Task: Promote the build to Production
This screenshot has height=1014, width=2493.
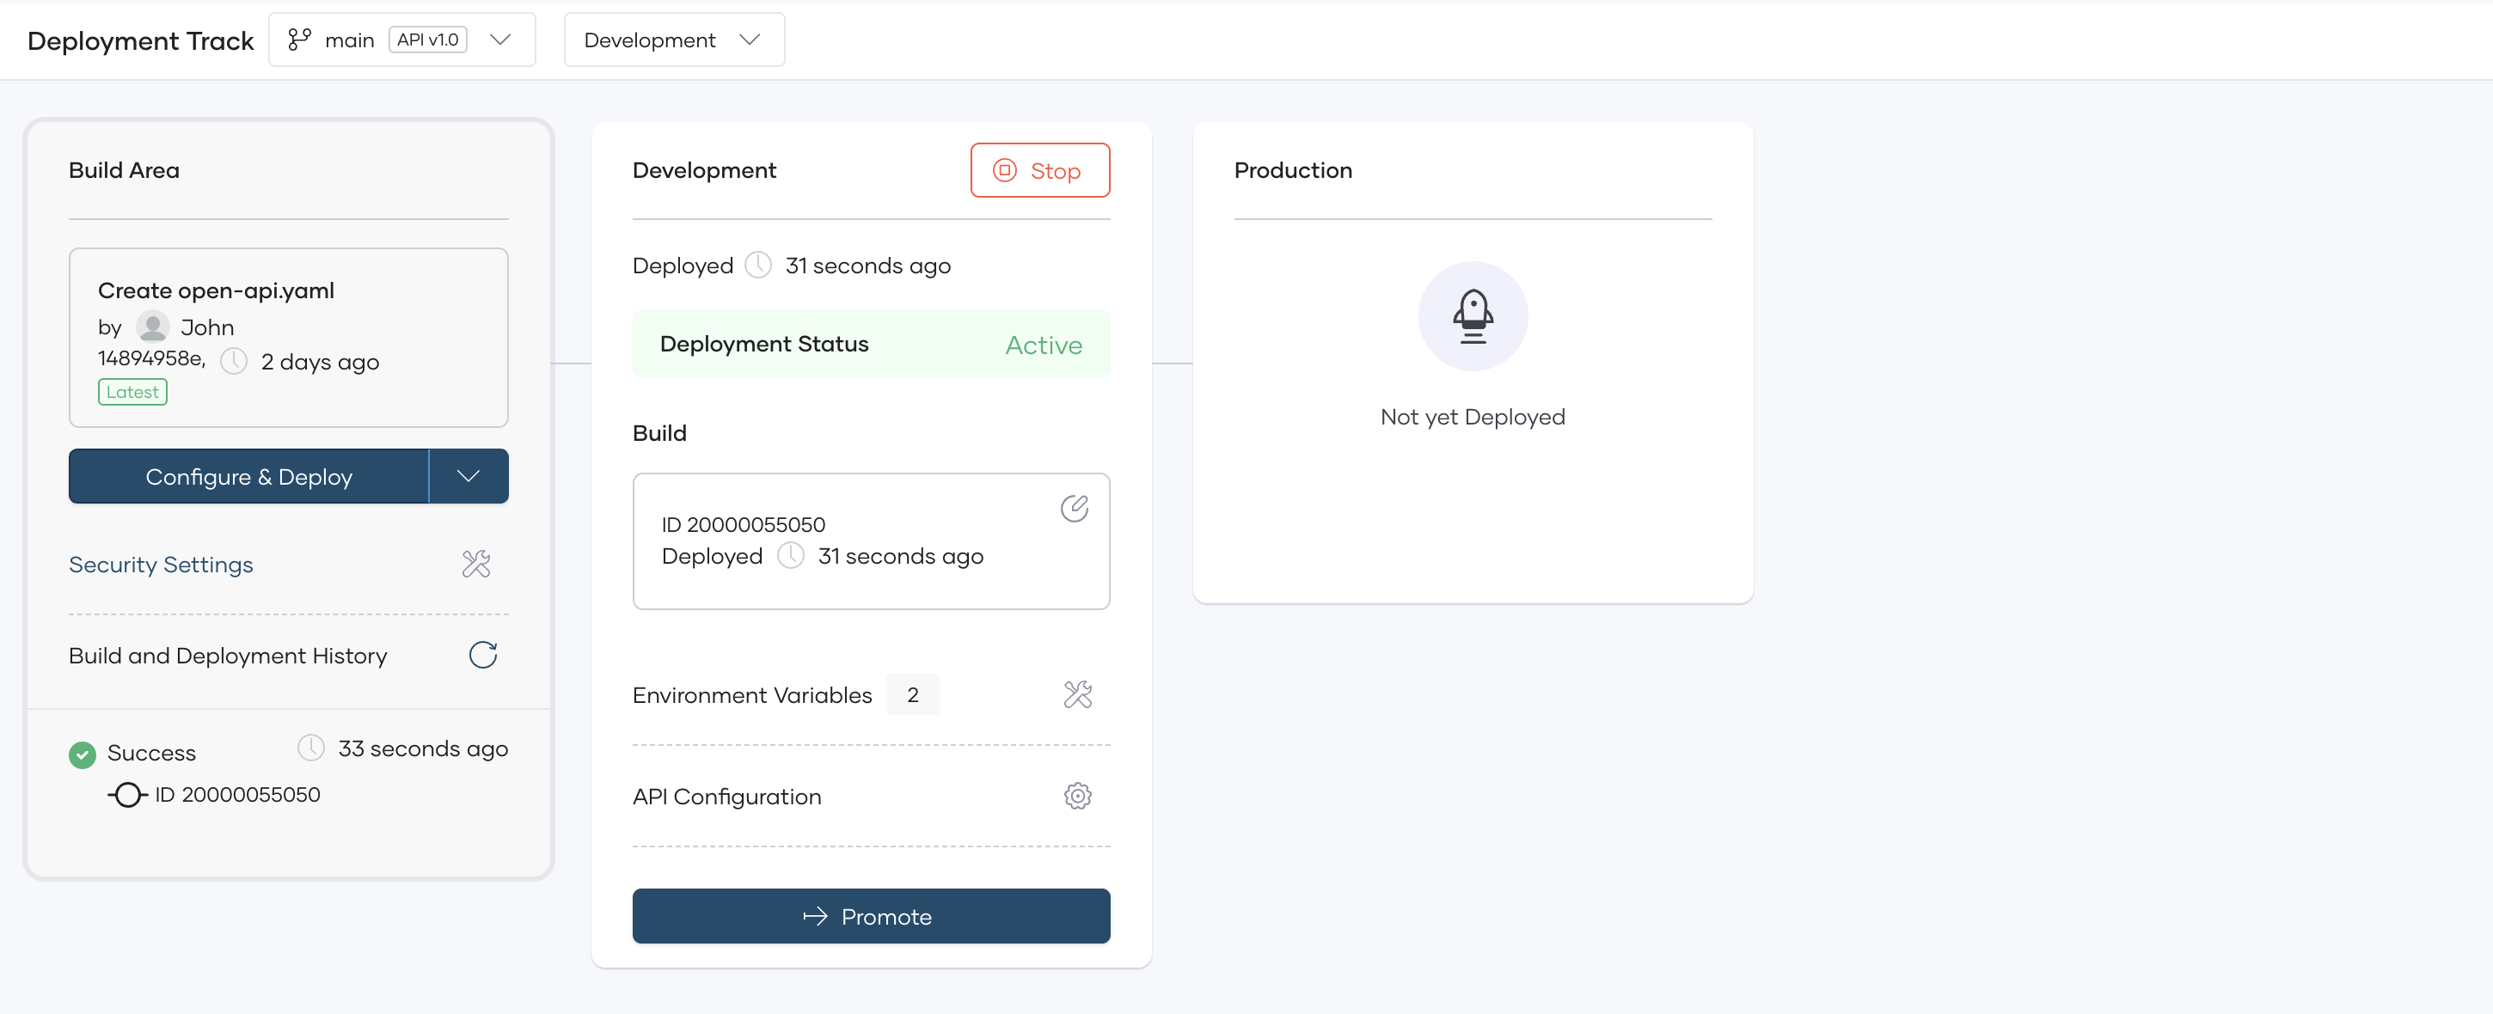Action: pyautogui.click(x=870, y=916)
